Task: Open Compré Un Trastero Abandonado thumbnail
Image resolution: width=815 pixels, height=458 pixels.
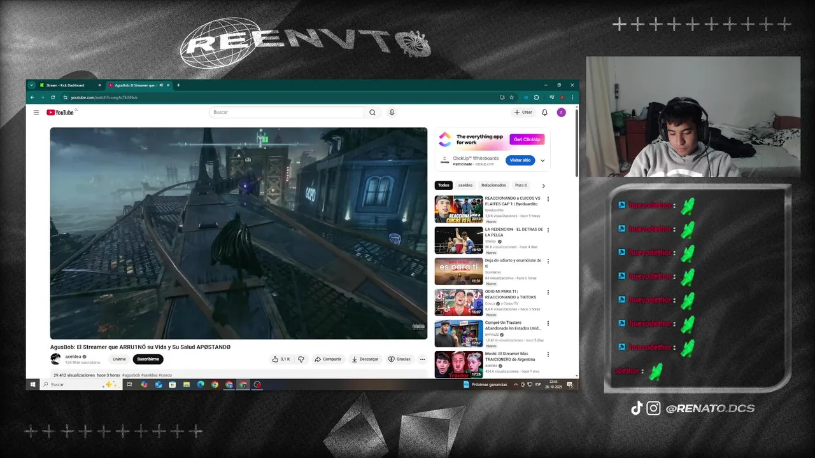Action: click(458, 334)
